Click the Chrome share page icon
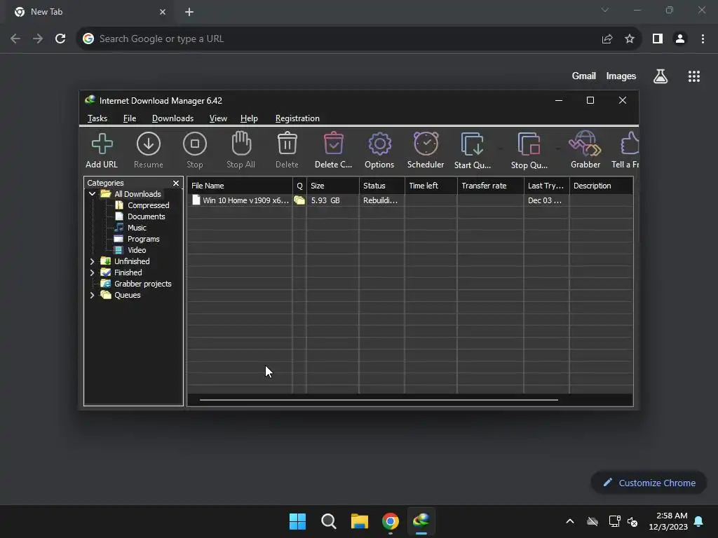The height and width of the screenshot is (538, 718). [607, 39]
